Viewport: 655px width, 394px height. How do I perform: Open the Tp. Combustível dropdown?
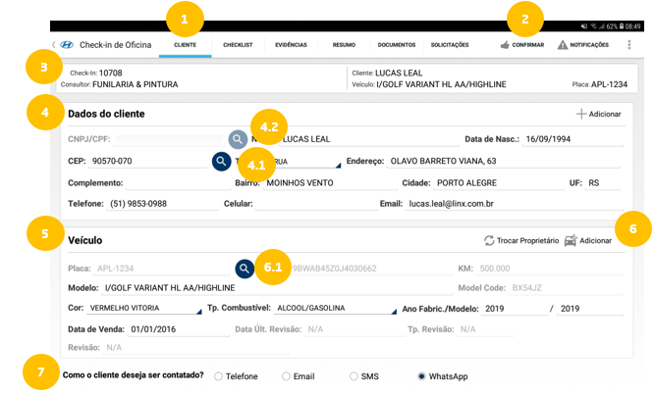(x=336, y=308)
